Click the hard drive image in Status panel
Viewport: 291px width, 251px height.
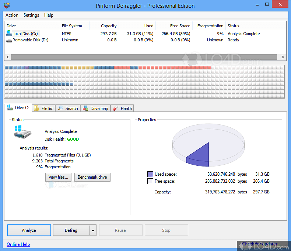pyautogui.click(x=22, y=132)
